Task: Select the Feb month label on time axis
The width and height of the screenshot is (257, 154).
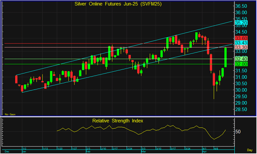Action: (x=88, y=152)
